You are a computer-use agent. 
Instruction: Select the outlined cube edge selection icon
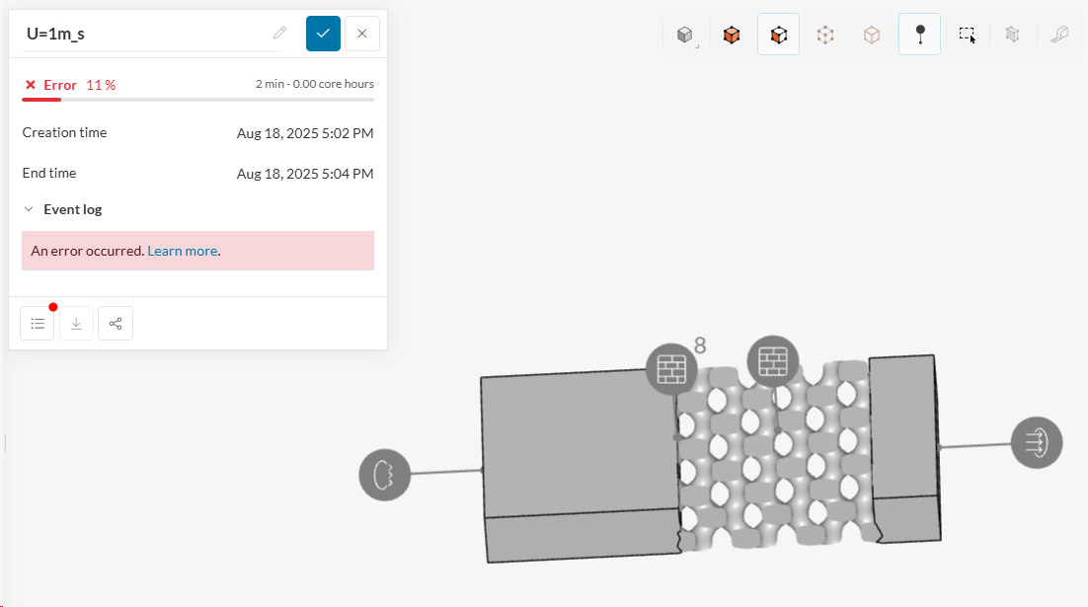tap(872, 35)
